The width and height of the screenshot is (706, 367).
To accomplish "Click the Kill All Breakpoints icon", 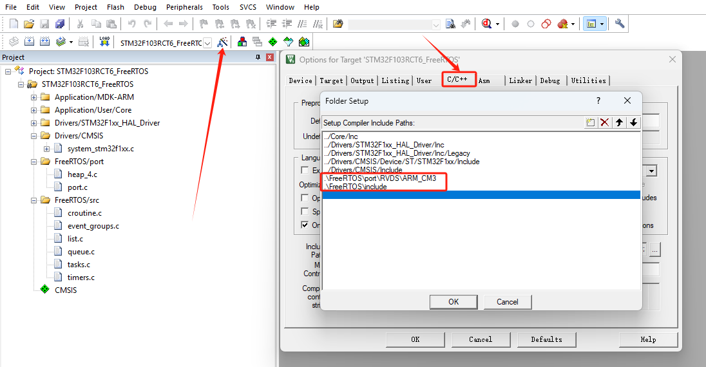I will (562, 24).
